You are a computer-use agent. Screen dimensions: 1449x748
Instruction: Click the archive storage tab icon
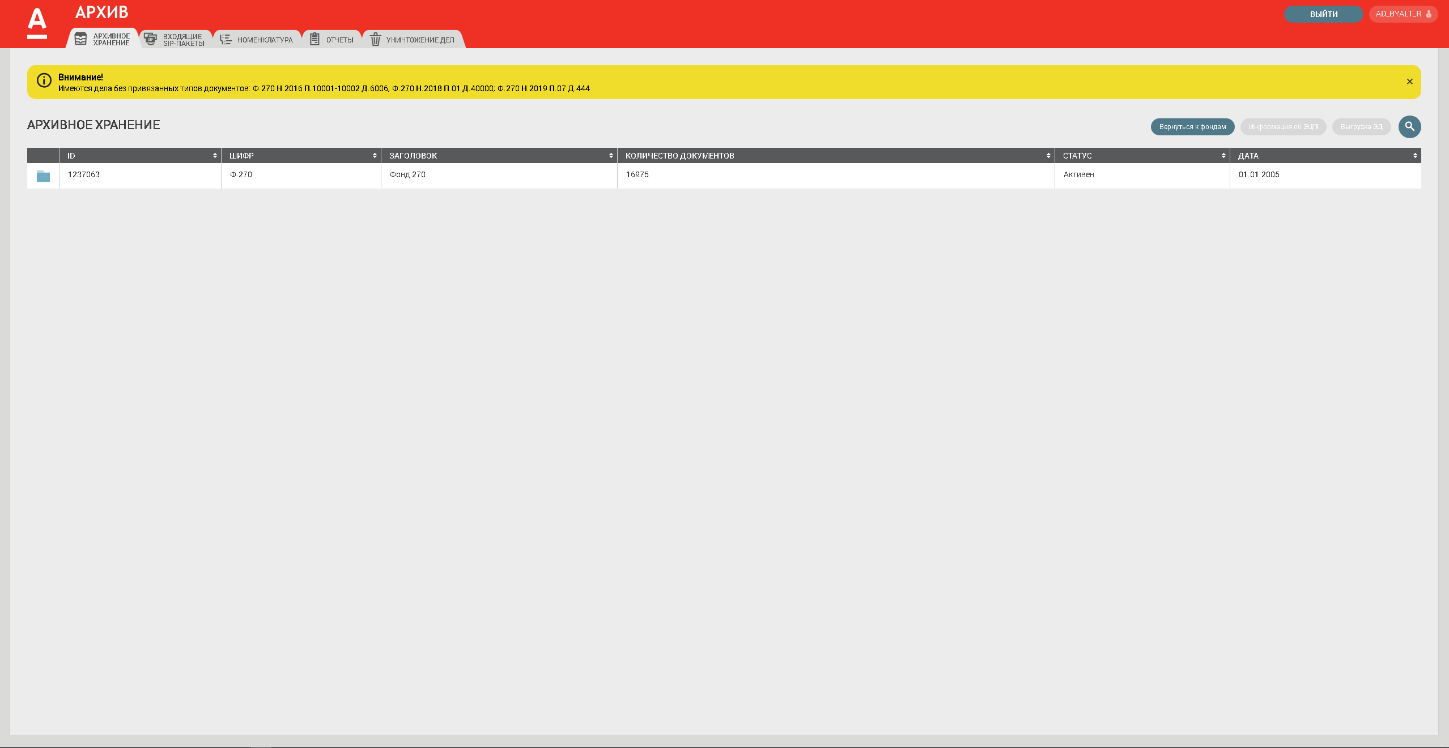tap(80, 39)
